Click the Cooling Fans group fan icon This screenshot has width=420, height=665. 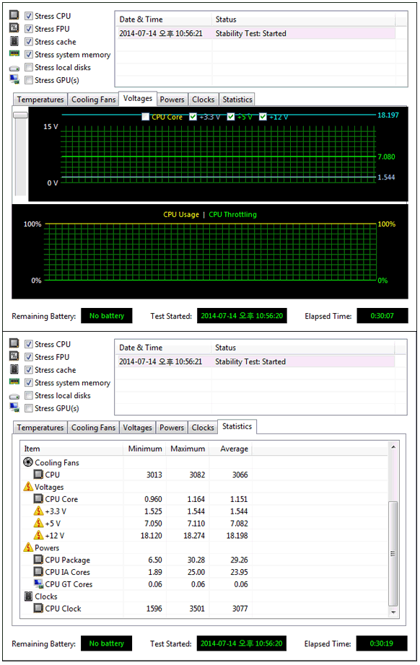pos(28,462)
